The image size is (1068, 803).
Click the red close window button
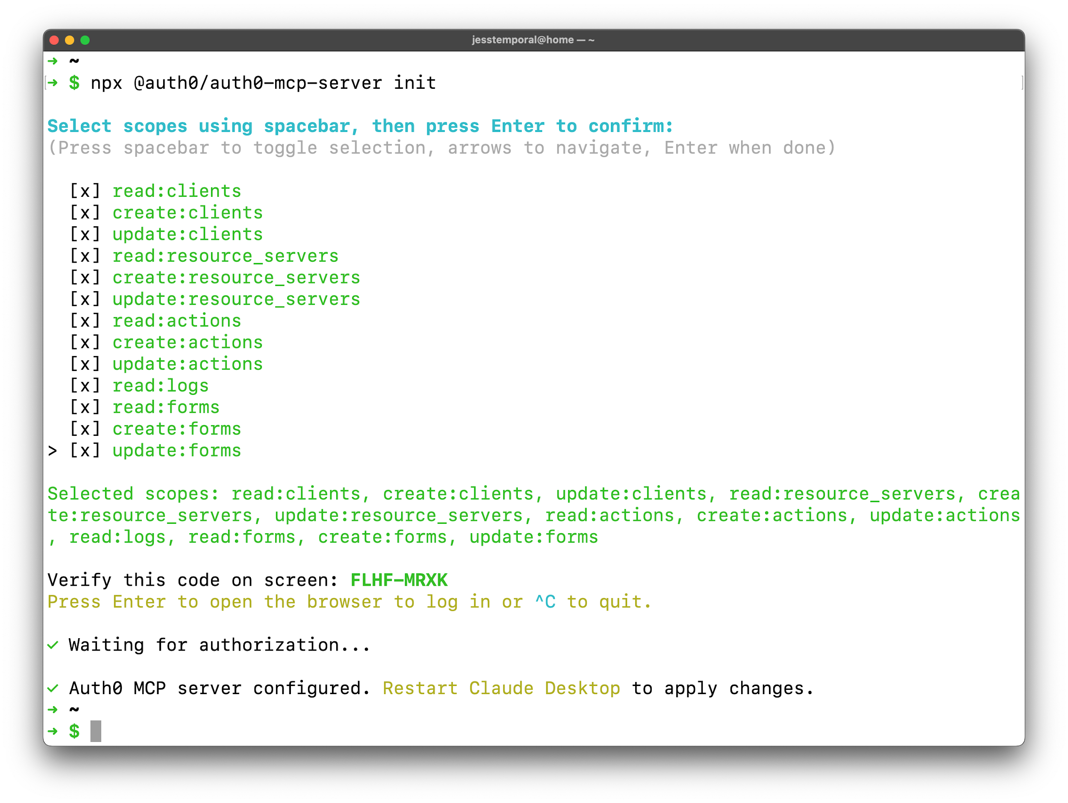(x=54, y=40)
